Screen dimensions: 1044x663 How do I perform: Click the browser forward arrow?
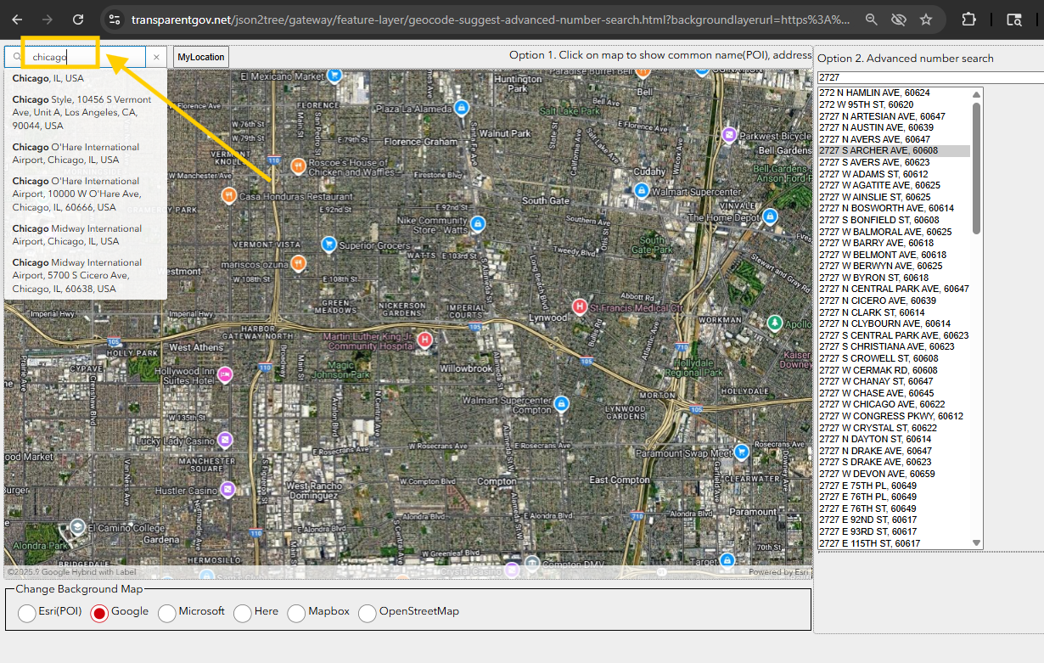pyautogui.click(x=48, y=19)
